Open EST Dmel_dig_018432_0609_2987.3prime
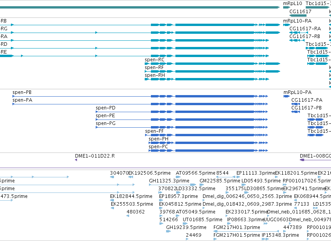 point(247,205)
